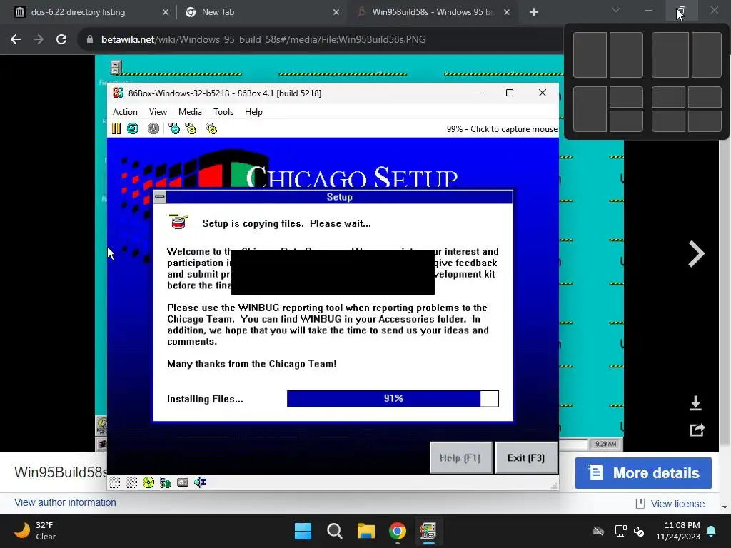Click the CD-ROM disc status bar icon
The height and width of the screenshot is (548, 731).
[148, 482]
